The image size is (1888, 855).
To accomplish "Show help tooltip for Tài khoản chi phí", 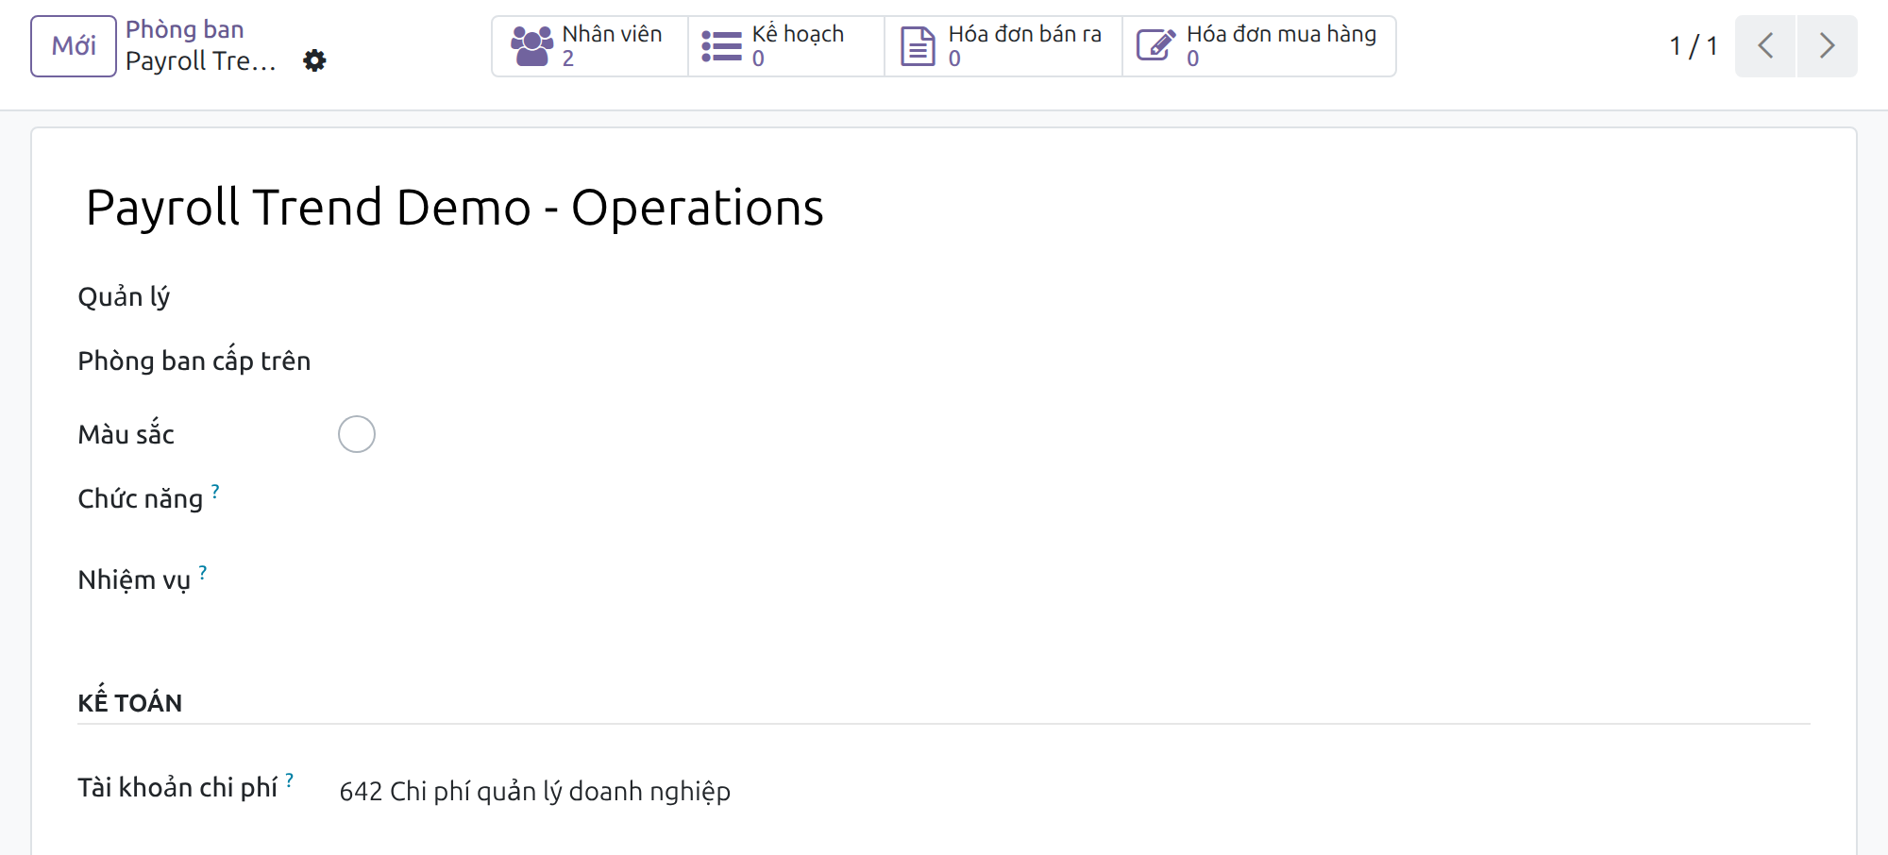I will point(290,780).
